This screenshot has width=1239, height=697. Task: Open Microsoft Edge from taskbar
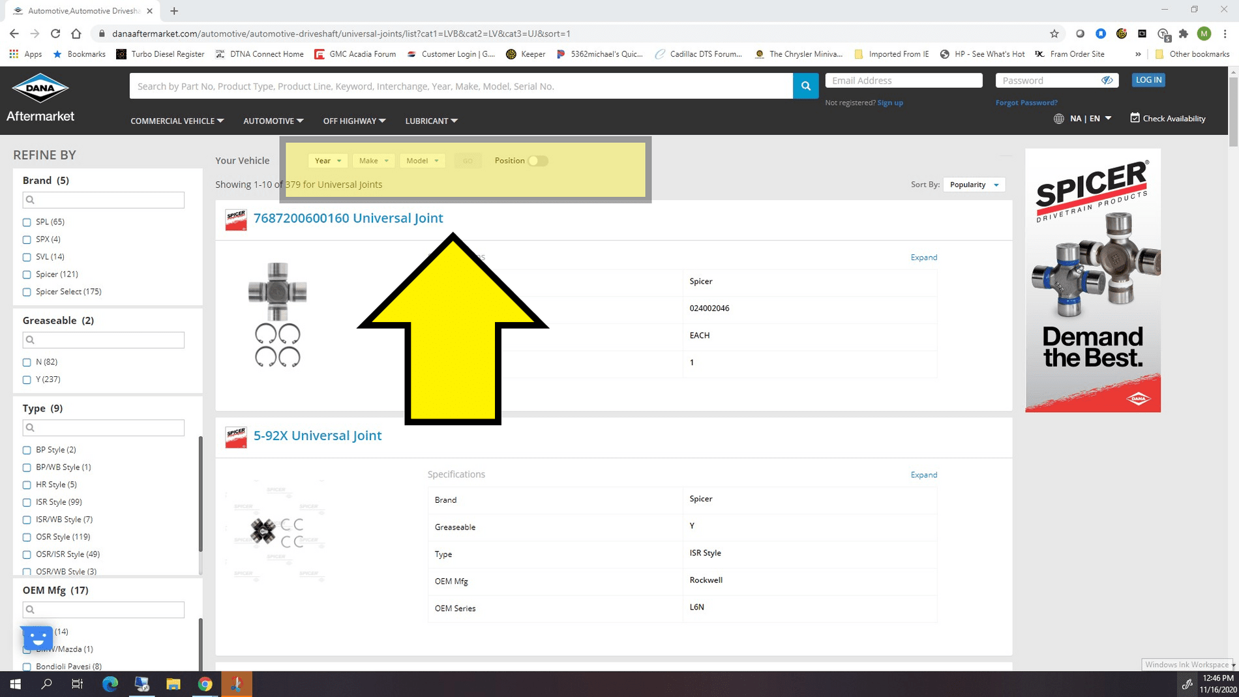(110, 684)
